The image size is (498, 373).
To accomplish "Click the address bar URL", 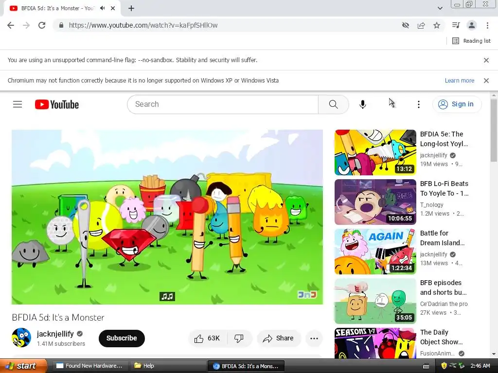I will pos(143,25).
